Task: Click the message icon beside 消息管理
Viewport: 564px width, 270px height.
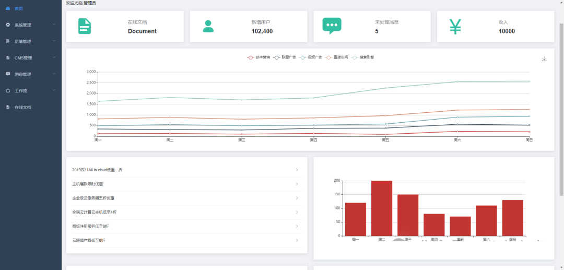Action: [8, 74]
